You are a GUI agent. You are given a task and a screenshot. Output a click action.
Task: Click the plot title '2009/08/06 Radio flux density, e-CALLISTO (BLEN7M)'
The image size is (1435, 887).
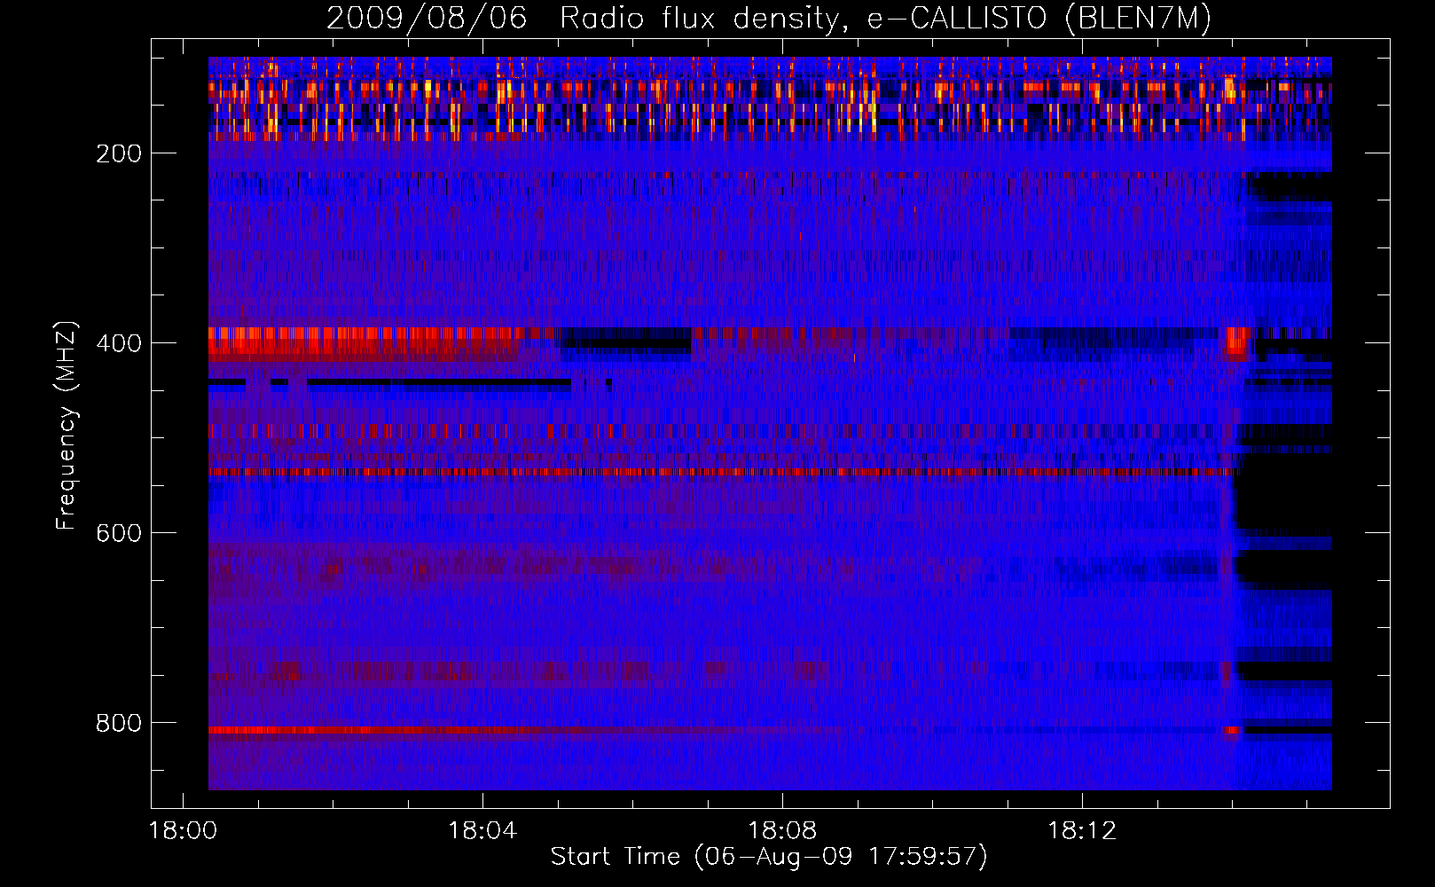click(769, 18)
